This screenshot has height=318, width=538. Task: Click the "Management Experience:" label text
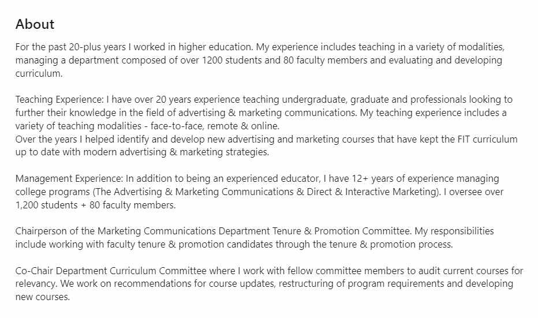[x=69, y=179]
